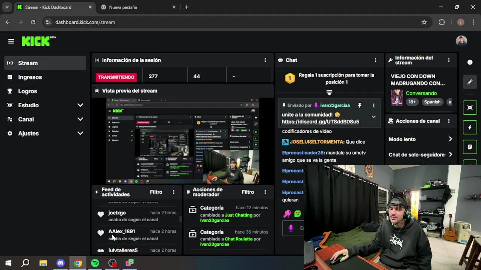Open the Información del stream options menu
Image resolution: width=481 pixels, height=270 pixels.
tap(449, 60)
